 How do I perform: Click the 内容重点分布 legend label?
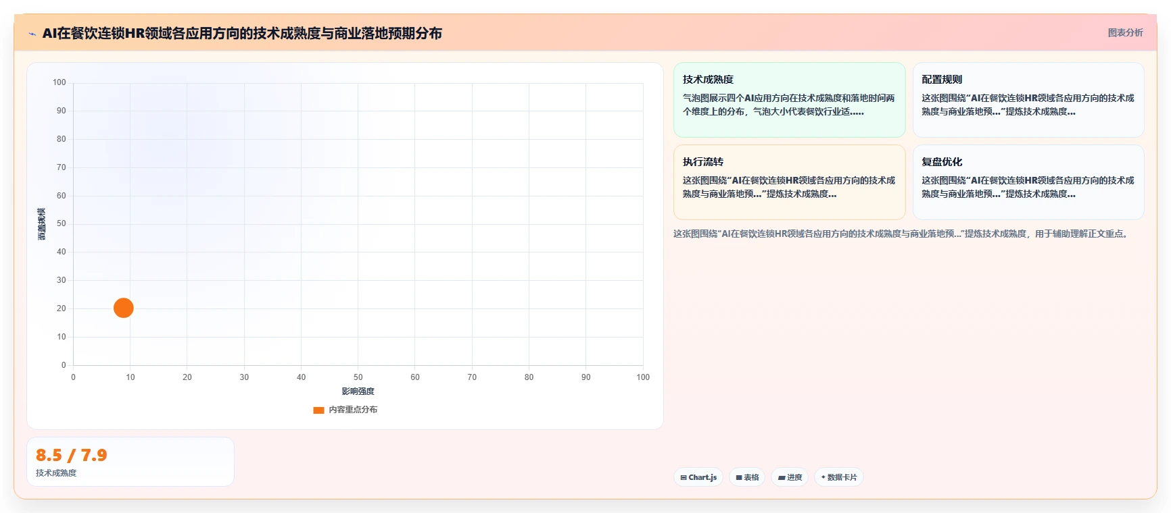tap(353, 410)
